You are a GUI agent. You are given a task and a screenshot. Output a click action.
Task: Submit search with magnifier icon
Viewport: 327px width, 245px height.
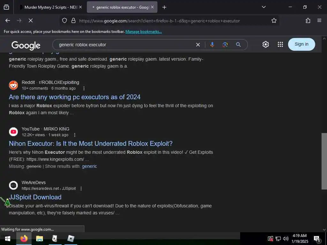pyautogui.click(x=238, y=45)
